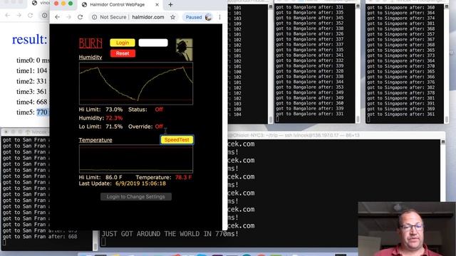Reload the result browser window
The image size is (456, 256).
click(x=30, y=15)
